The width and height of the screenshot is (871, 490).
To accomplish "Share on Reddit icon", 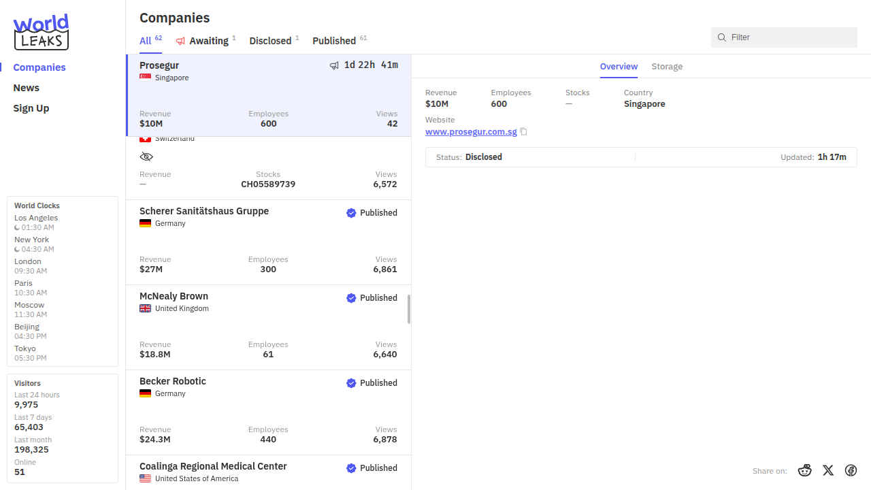I will (805, 470).
